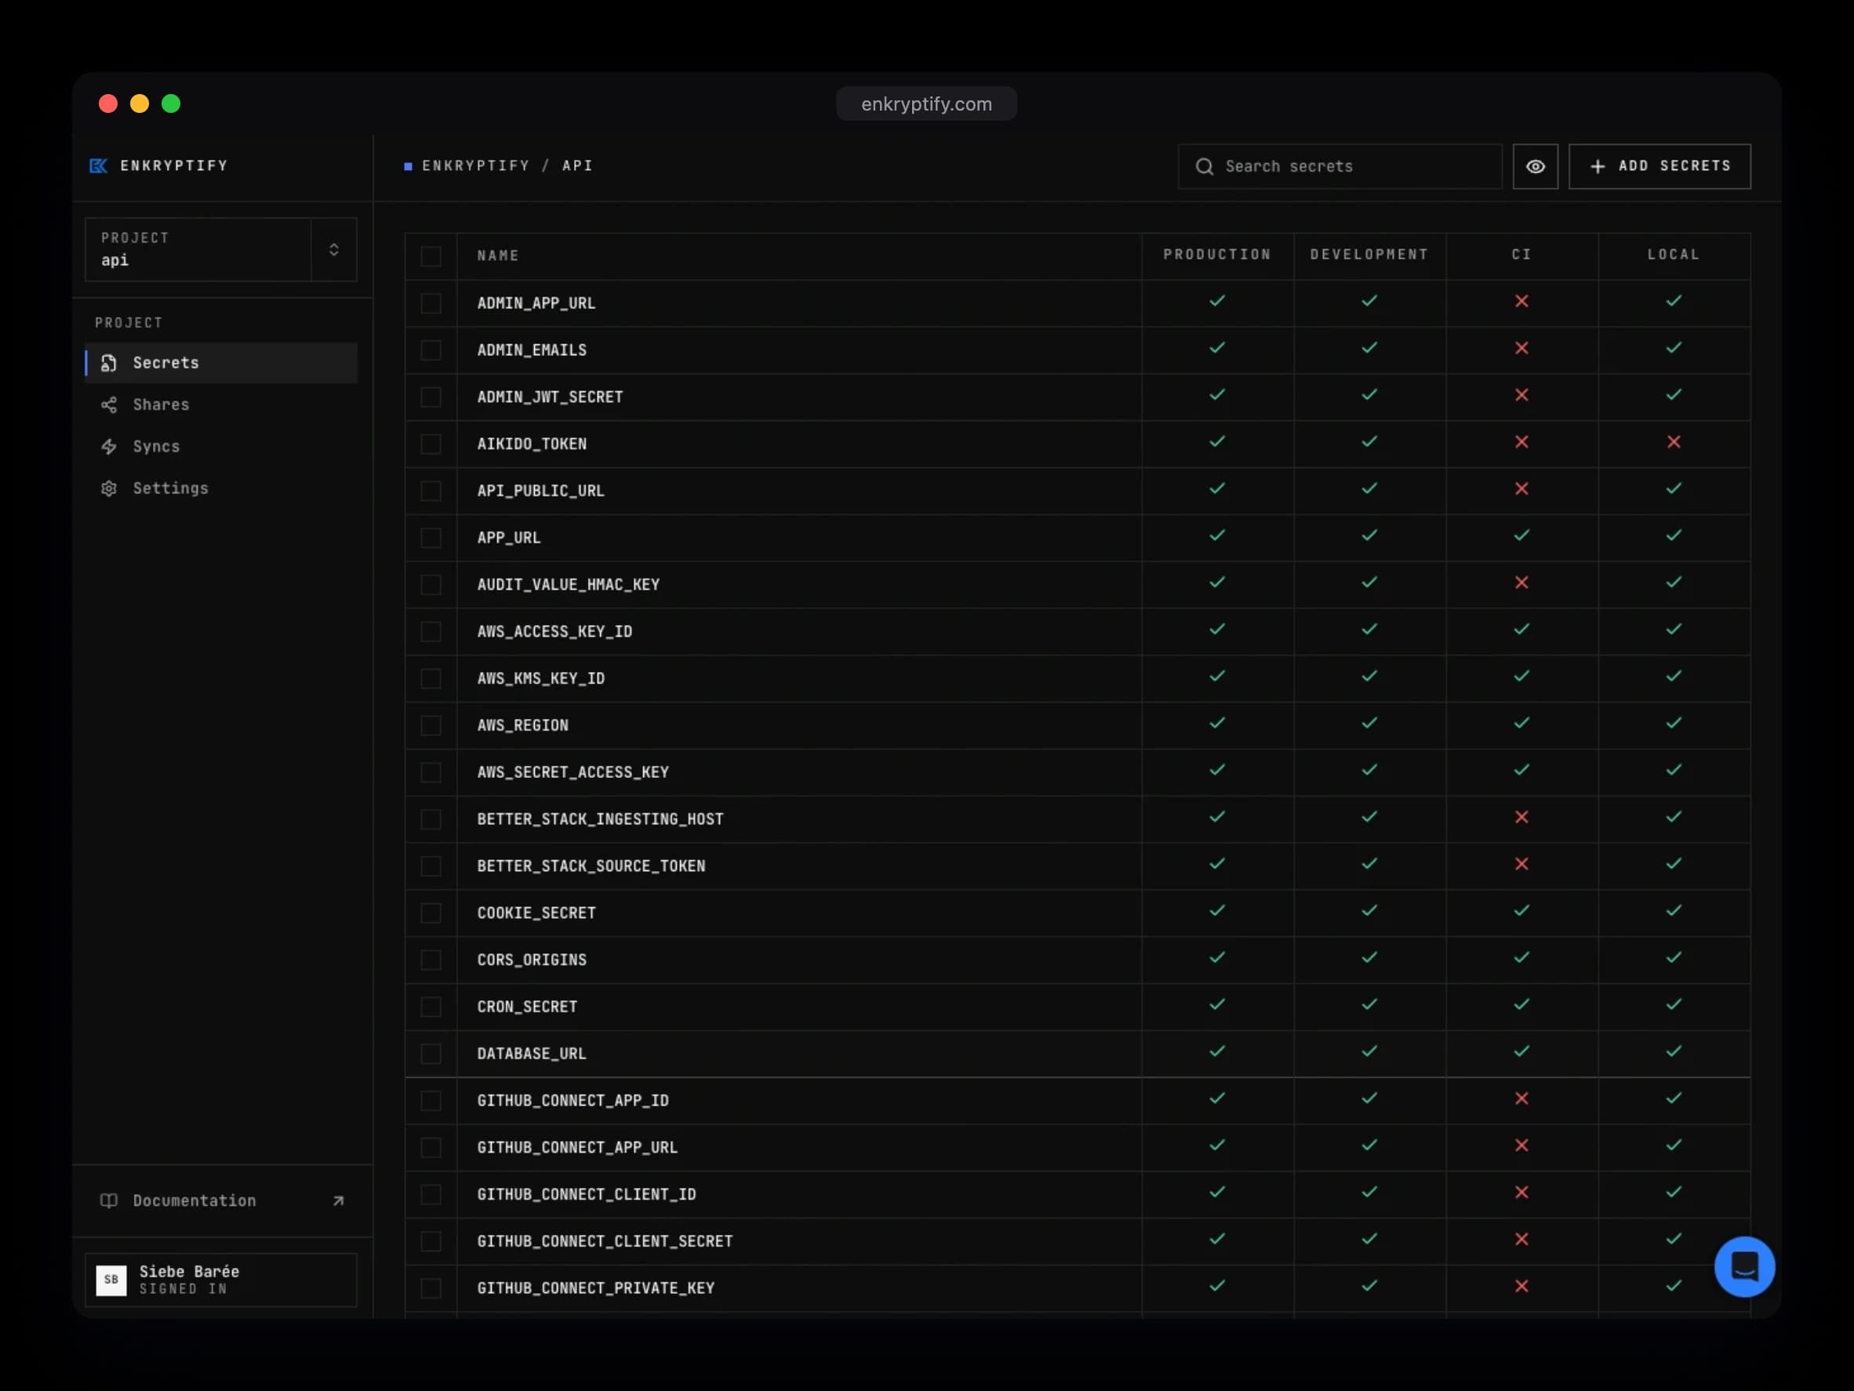Click the ENKRYPTIFY breadcrumb link

[476, 166]
